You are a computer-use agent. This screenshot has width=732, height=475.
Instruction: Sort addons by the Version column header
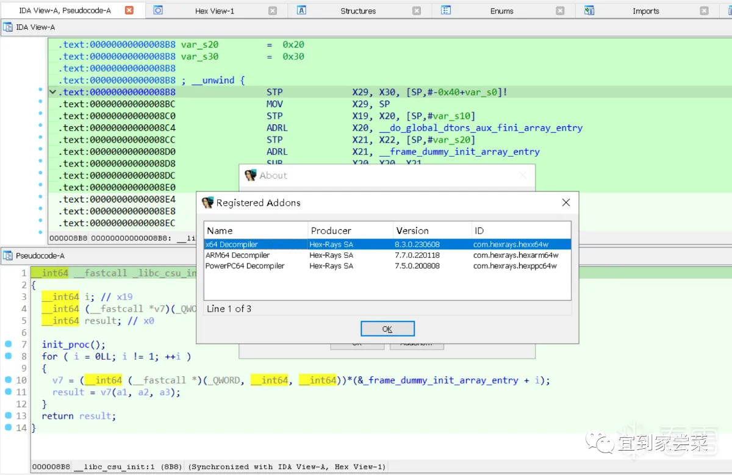(x=412, y=230)
